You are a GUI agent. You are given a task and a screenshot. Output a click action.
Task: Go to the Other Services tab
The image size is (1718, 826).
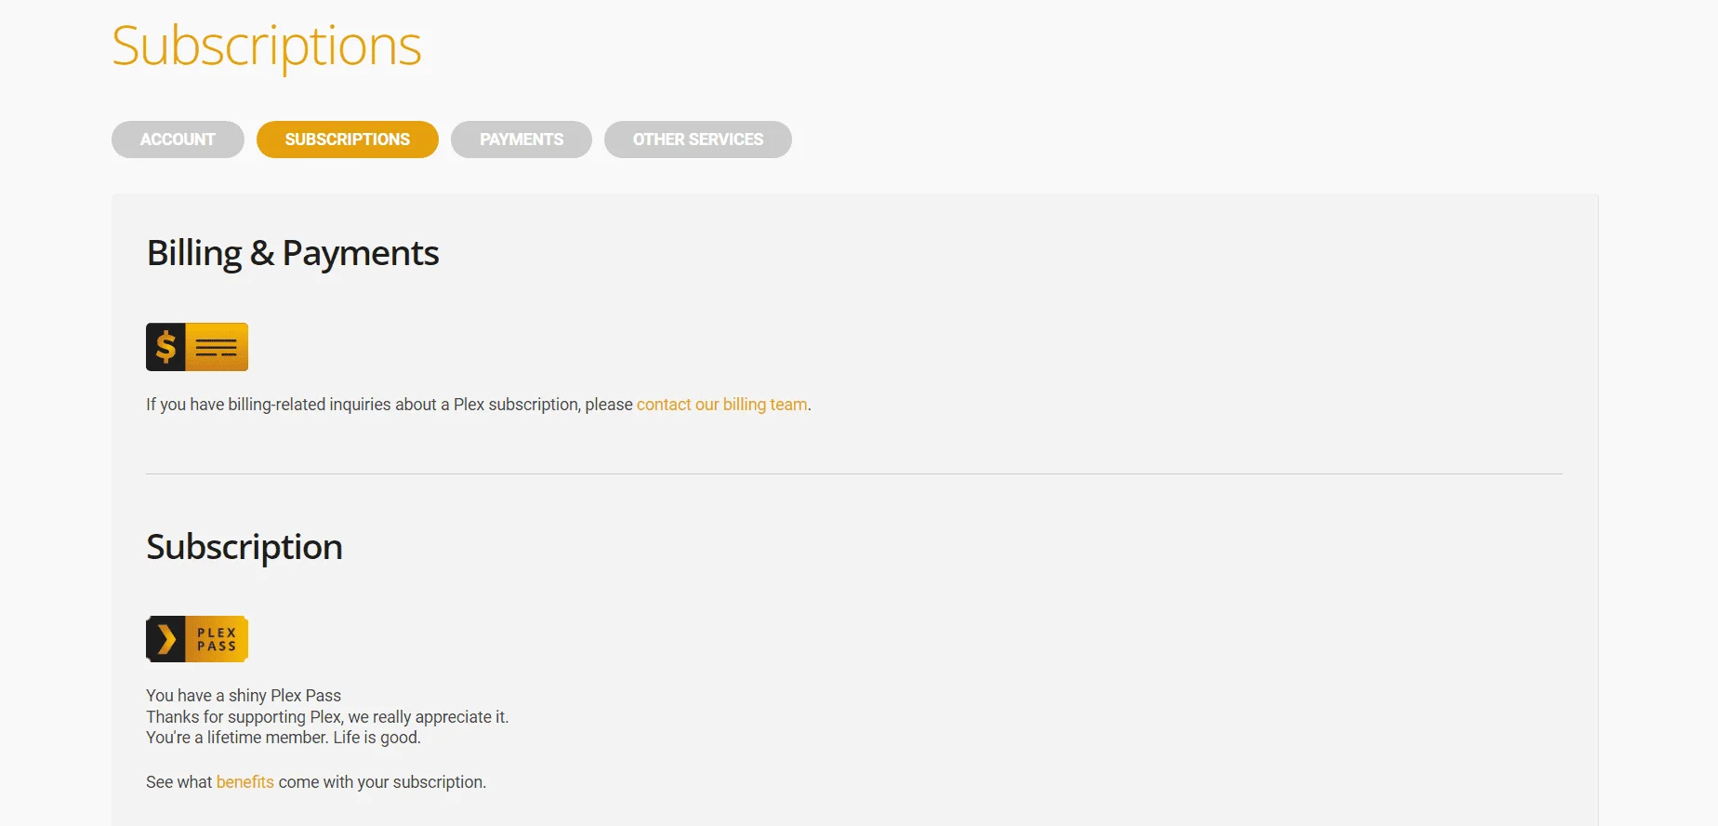[698, 140]
